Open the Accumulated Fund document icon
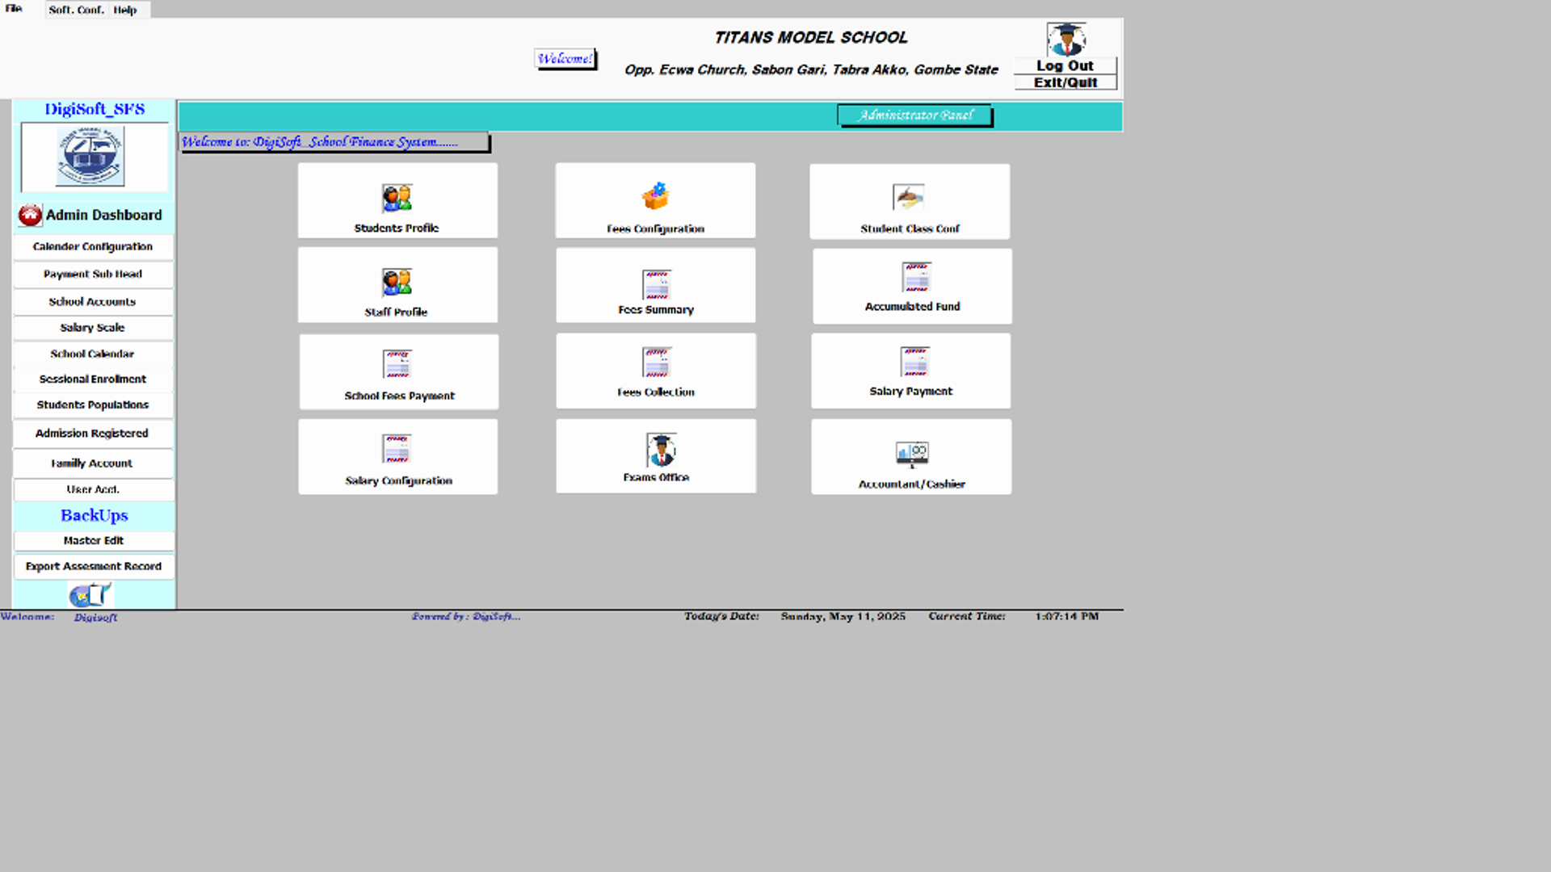 [916, 277]
